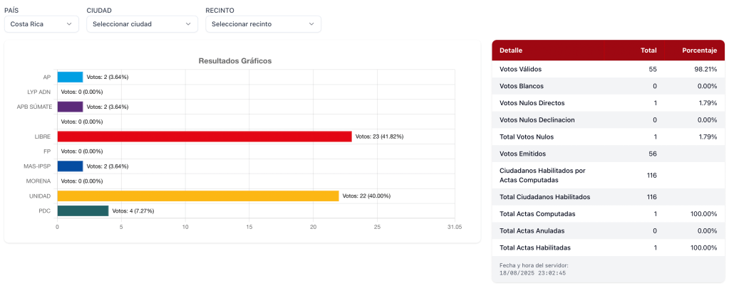Select the purple APB SÚMATE bar

[70, 107]
